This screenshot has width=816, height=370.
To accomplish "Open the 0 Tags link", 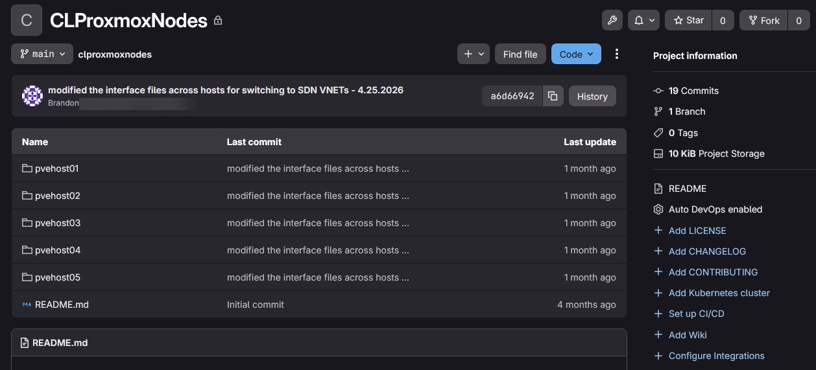I will click(x=683, y=133).
